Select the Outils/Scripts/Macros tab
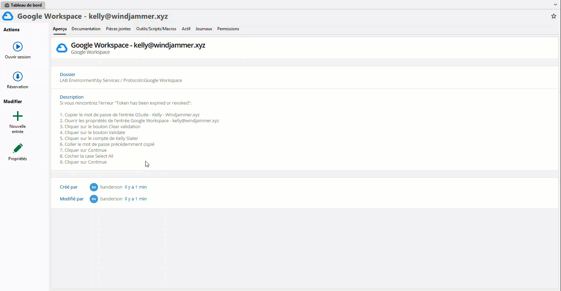 point(156,29)
